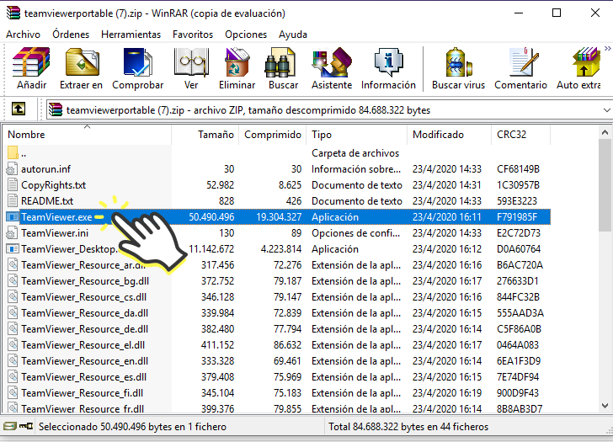Open the Archivo menu
Screen dimensions: 613x442
point(23,35)
